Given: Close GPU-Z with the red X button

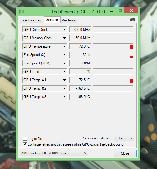Looking at the screenshot, I should [x=131, y=10].
